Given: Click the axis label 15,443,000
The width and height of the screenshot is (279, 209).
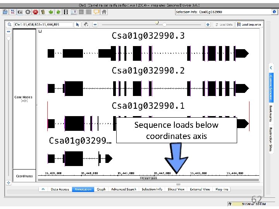Looking at the screenshot, I should pos(198,173).
